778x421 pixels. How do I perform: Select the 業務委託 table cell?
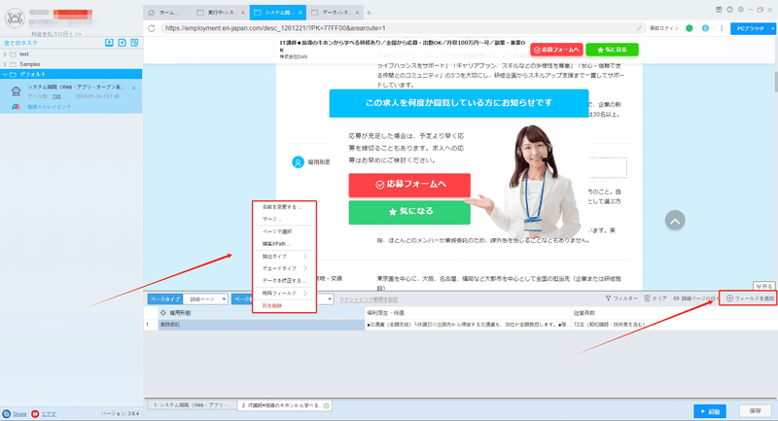[x=261, y=325]
